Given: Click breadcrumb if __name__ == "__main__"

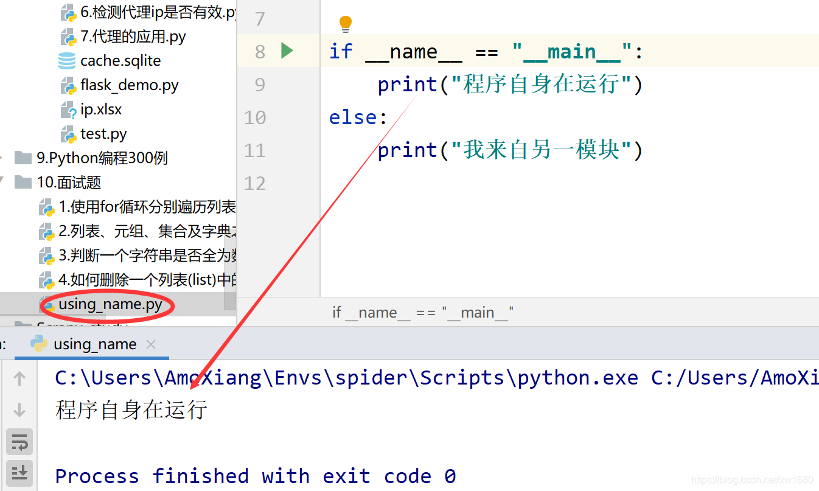Looking at the screenshot, I should (423, 312).
